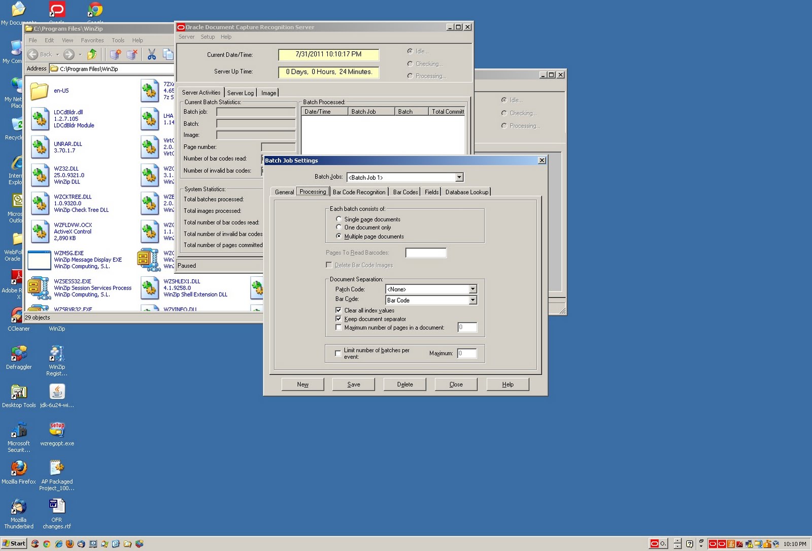Image resolution: width=812 pixels, height=551 pixels.
Task: Open the Java icon in the system tray
Action: click(731, 543)
